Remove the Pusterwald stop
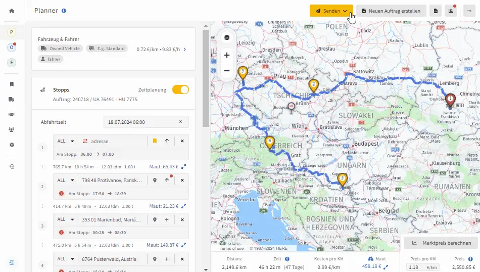 pyautogui.click(x=182, y=259)
